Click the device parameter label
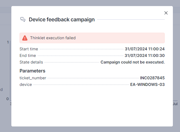 [26, 85]
